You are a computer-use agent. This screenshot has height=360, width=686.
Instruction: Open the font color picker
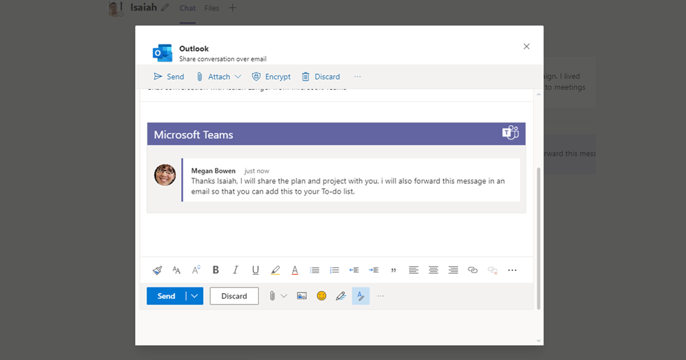294,270
